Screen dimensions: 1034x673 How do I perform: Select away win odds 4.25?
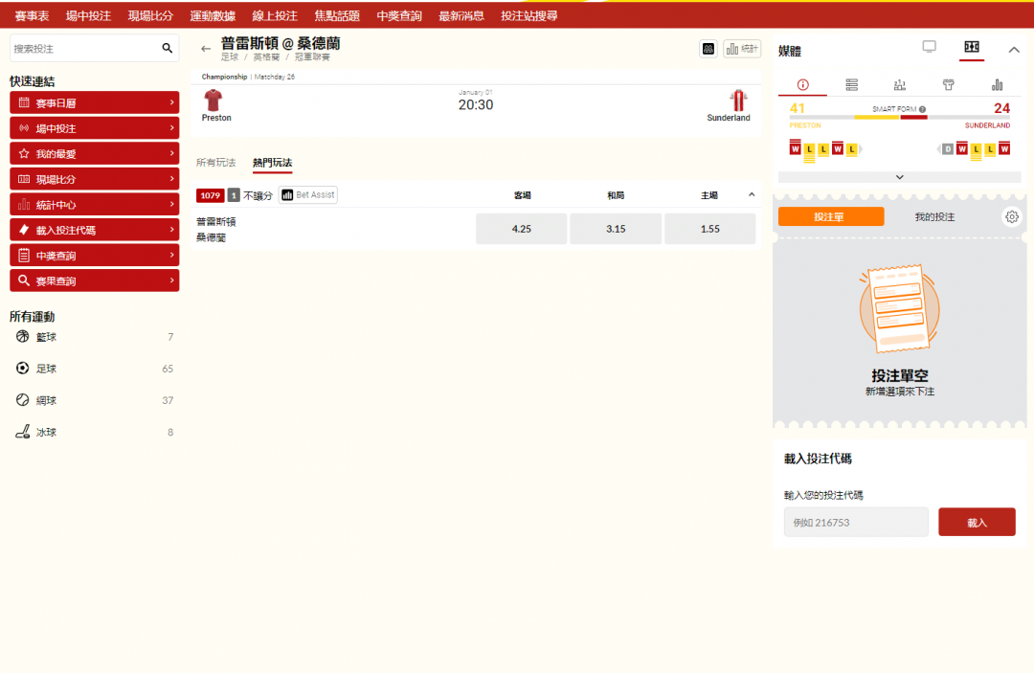521,229
